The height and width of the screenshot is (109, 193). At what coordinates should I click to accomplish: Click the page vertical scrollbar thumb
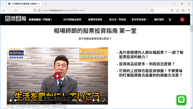[191, 28]
